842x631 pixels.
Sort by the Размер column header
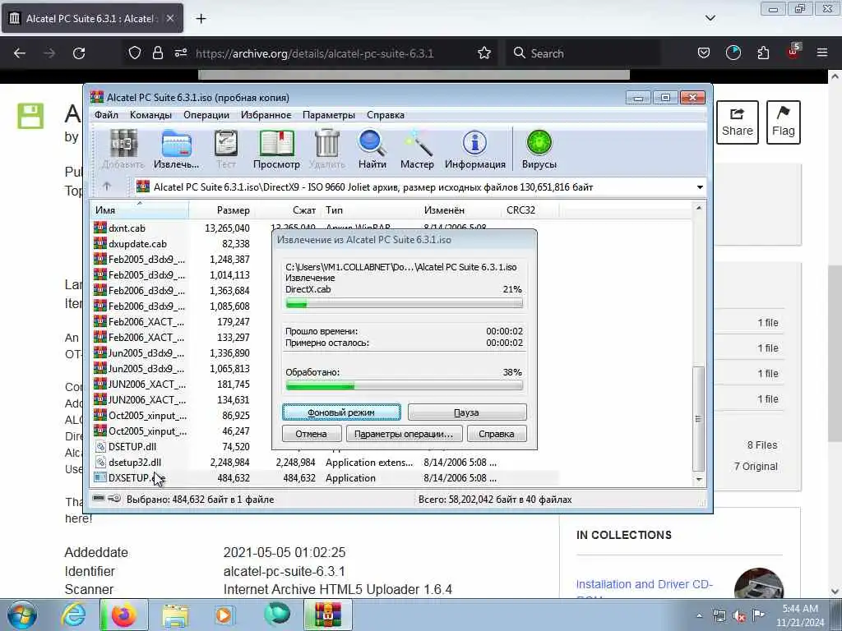coord(221,210)
